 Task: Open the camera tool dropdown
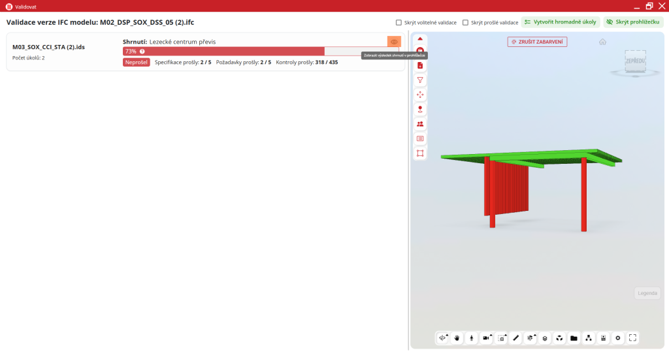(491, 334)
